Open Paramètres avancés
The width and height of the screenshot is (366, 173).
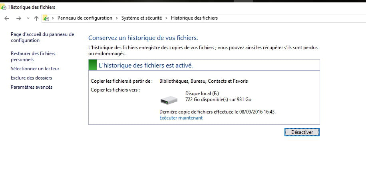pyautogui.click(x=31, y=87)
